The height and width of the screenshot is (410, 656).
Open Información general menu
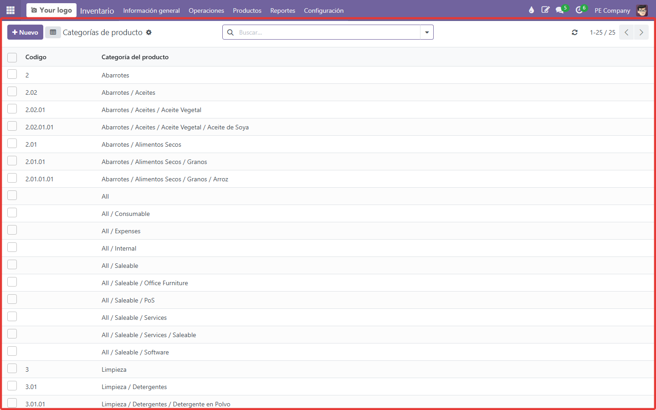[x=151, y=10]
